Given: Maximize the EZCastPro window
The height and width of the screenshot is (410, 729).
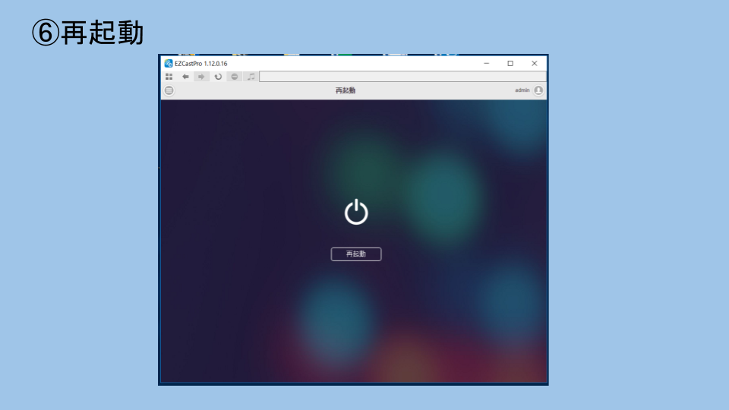Looking at the screenshot, I should tap(510, 64).
